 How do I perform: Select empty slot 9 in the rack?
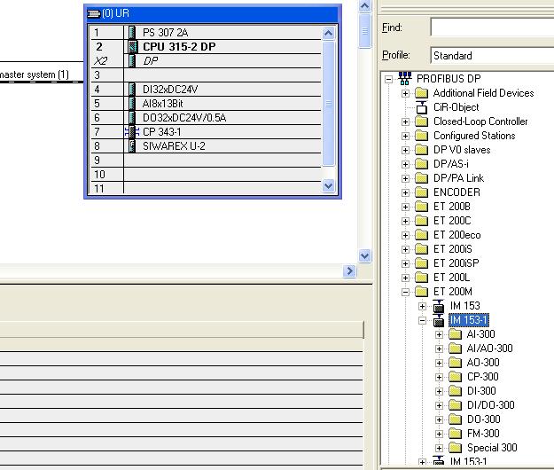click(206, 161)
